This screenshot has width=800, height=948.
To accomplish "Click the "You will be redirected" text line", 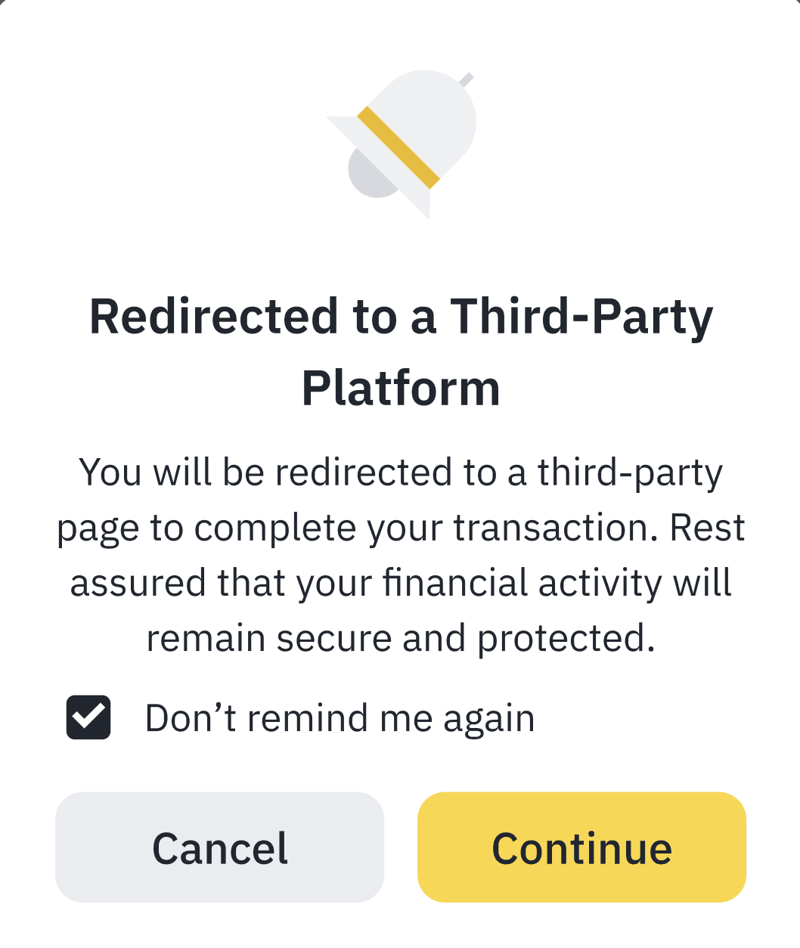I will coord(401,472).
